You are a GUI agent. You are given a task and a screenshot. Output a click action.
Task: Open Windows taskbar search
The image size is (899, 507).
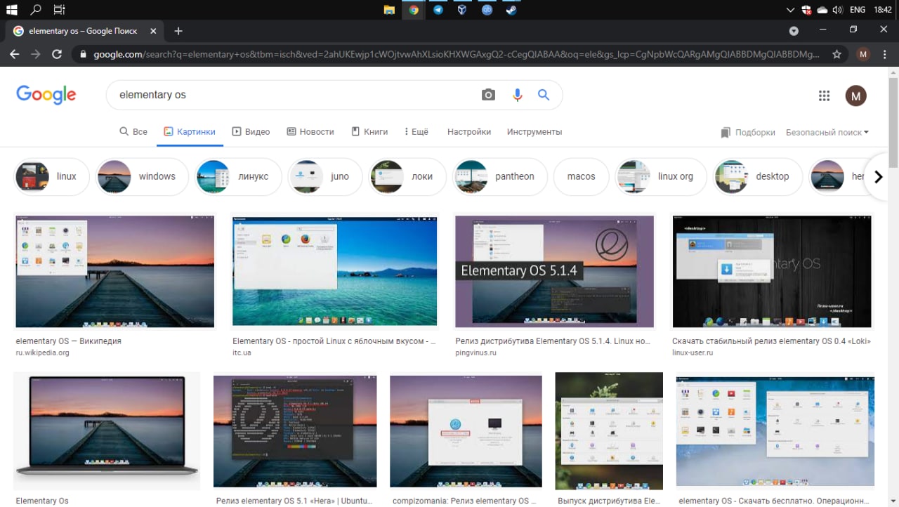[x=36, y=10]
